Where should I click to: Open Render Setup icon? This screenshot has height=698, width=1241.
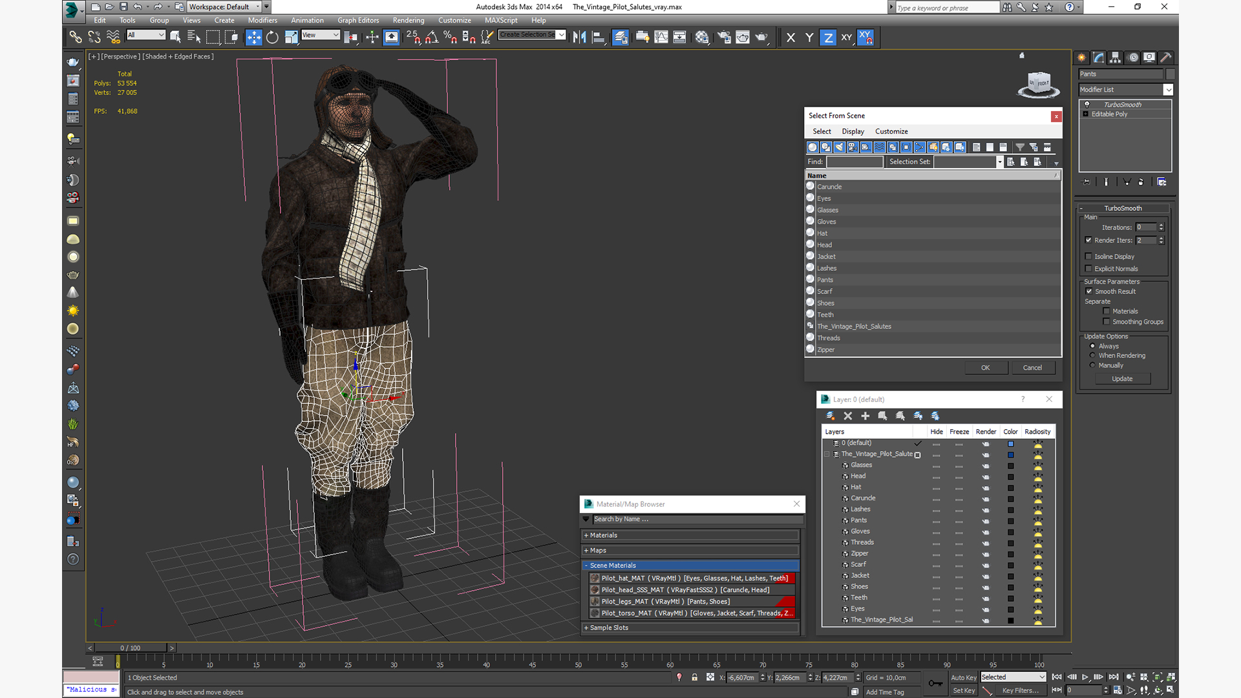click(724, 37)
